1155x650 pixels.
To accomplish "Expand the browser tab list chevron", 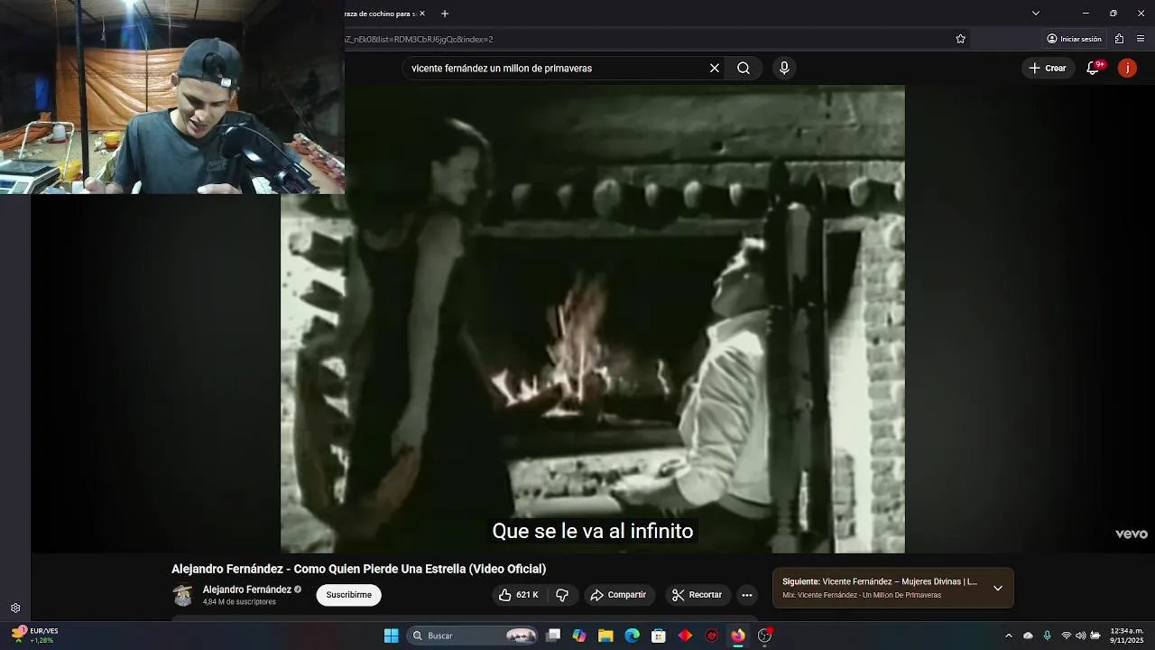I will pos(1036,14).
